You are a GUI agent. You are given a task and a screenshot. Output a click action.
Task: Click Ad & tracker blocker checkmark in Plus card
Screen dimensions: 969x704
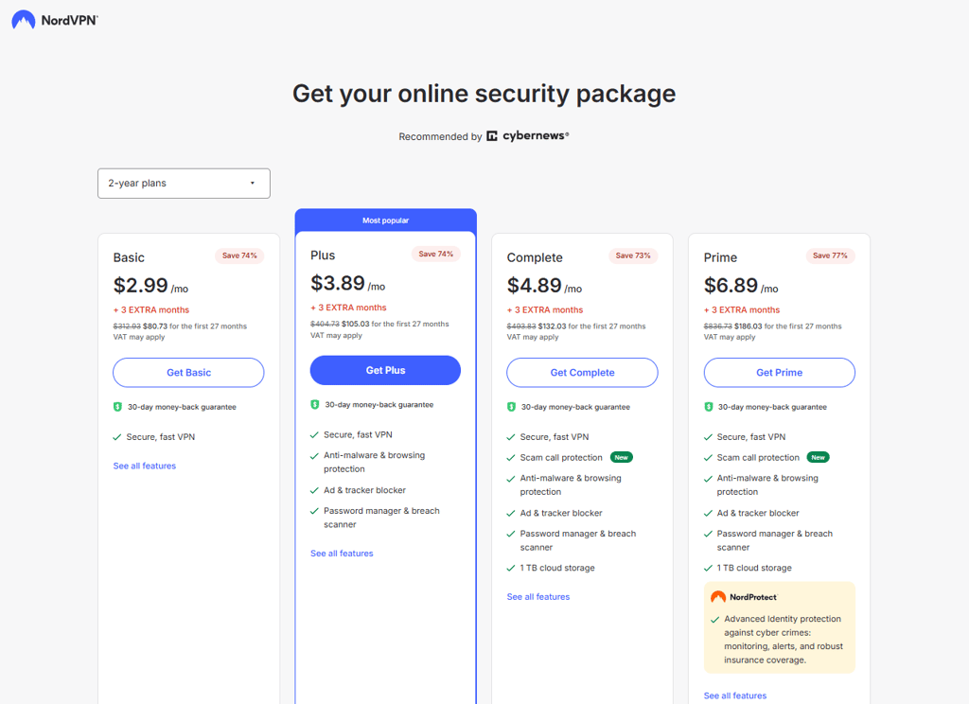tap(314, 490)
